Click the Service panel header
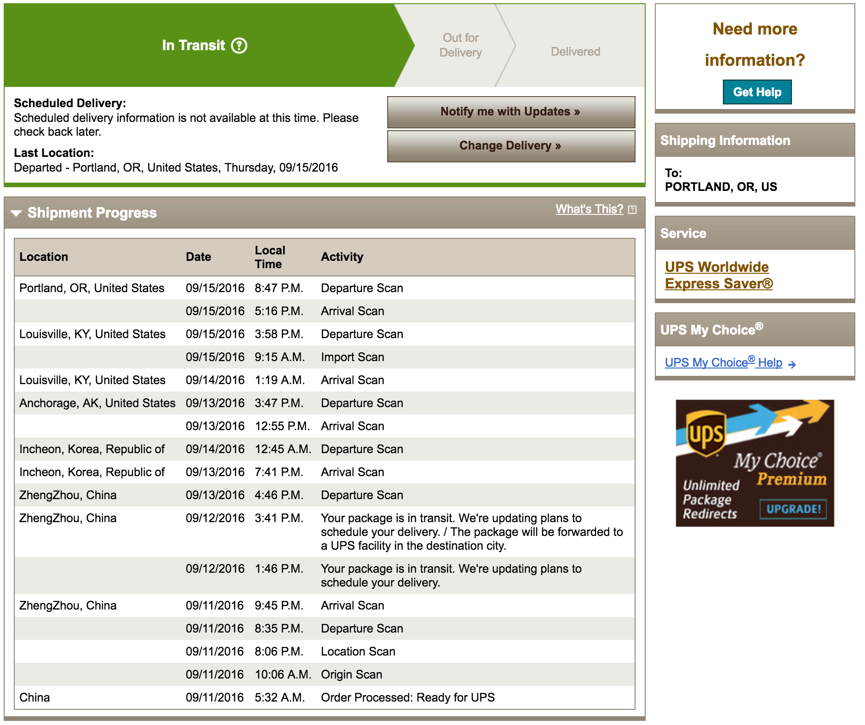This screenshot has width=865, height=725. click(x=755, y=233)
